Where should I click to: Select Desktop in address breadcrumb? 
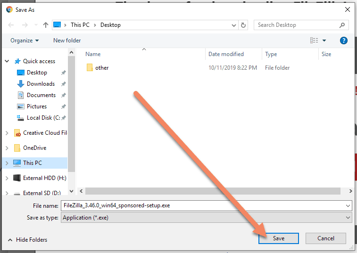pos(110,25)
